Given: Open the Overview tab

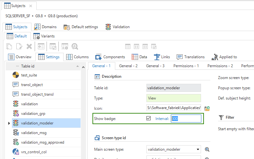Looking at the screenshot, I should click(20, 57).
